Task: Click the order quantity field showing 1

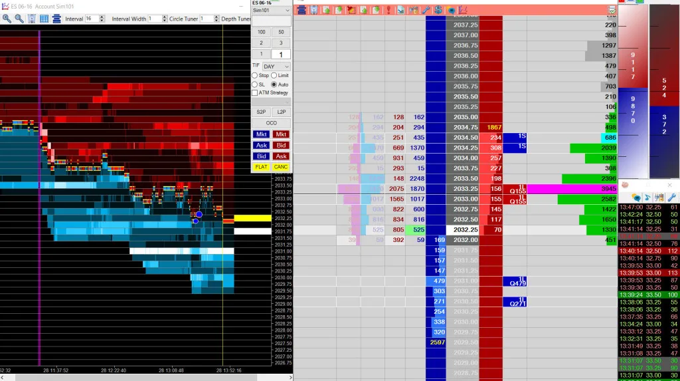Action: 281,55
